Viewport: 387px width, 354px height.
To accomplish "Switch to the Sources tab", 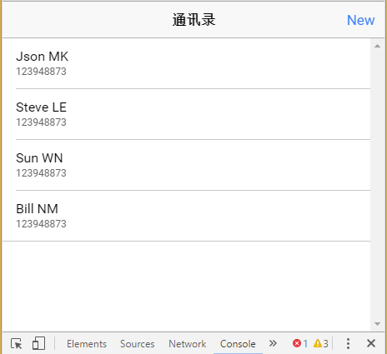I will pyautogui.click(x=138, y=344).
